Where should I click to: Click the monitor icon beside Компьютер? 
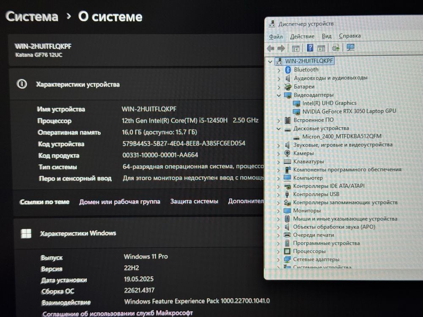pos(287,178)
